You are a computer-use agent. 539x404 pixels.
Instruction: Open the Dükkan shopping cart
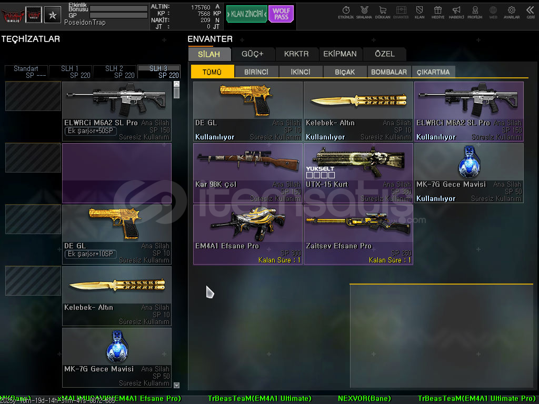pyautogui.click(x=383, y=12)
